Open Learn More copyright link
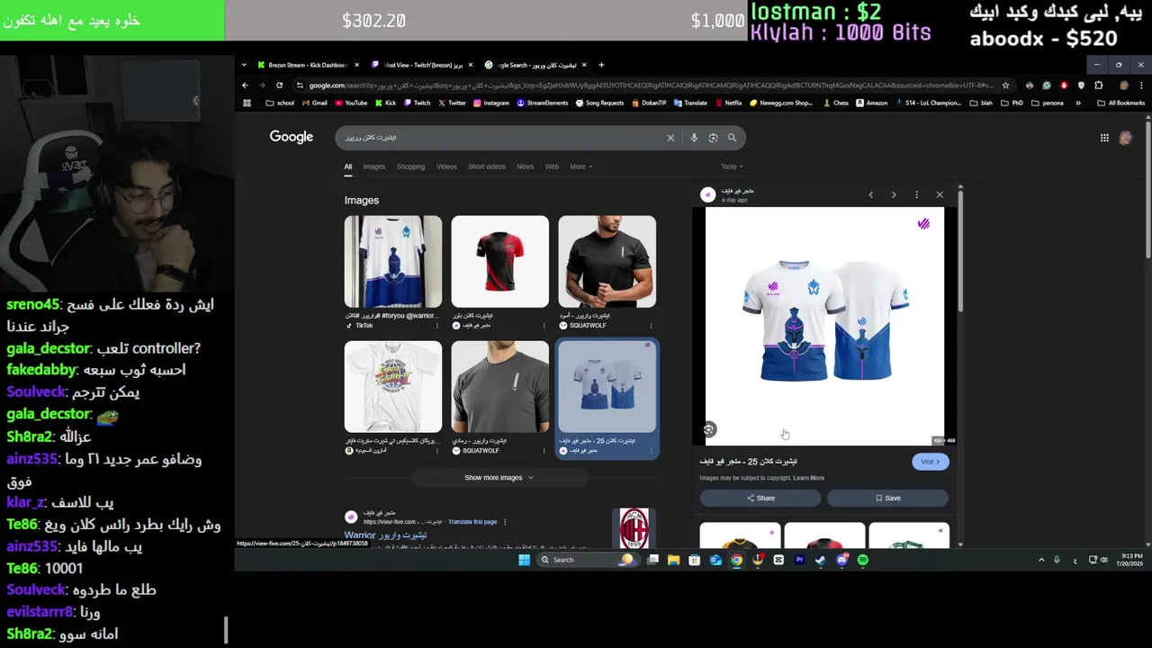1152x648 pixels. point(808,478)
